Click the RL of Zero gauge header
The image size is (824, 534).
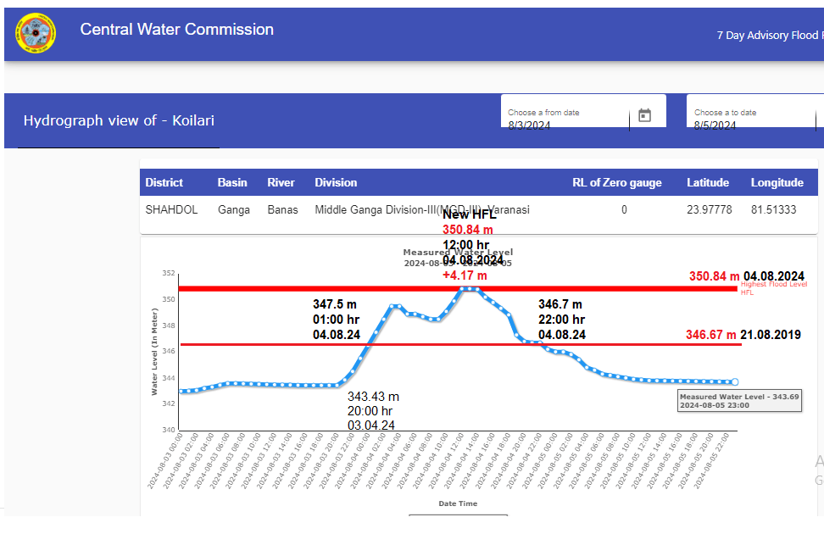click(617, 182)
